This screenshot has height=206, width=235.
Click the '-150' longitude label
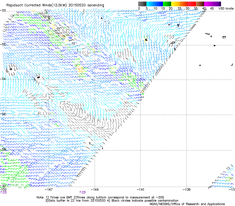[3, 190]
